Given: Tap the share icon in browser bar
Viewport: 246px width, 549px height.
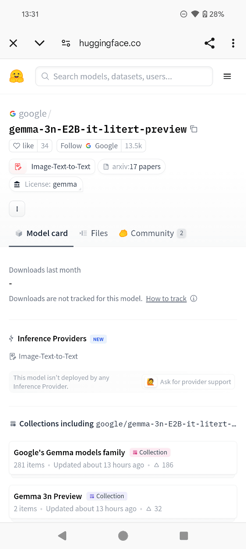Looking at the screenshot, I should click(x=209, y=43).
